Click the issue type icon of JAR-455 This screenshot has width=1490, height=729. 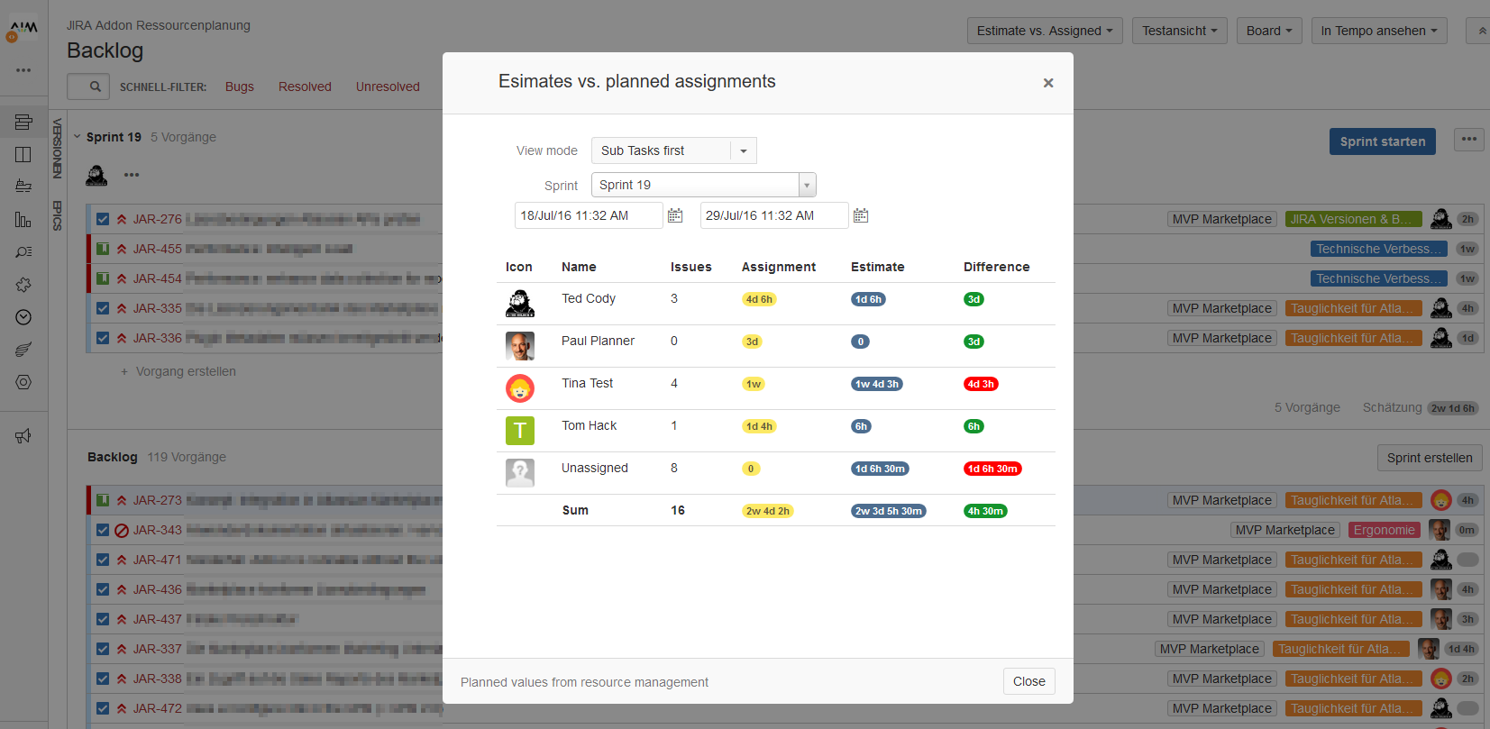[103, 249]
